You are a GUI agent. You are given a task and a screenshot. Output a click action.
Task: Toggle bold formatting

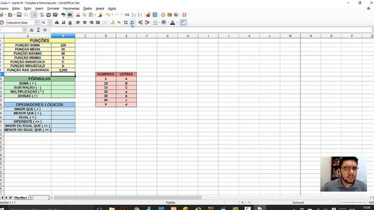coord(57,22)
